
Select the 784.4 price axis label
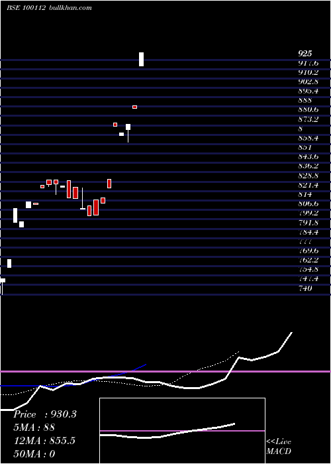coord(308,232)
